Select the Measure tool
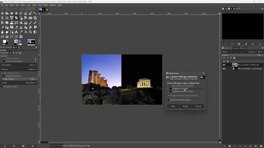264x148 pixels. pyautogui.click(x=26, y=32)
